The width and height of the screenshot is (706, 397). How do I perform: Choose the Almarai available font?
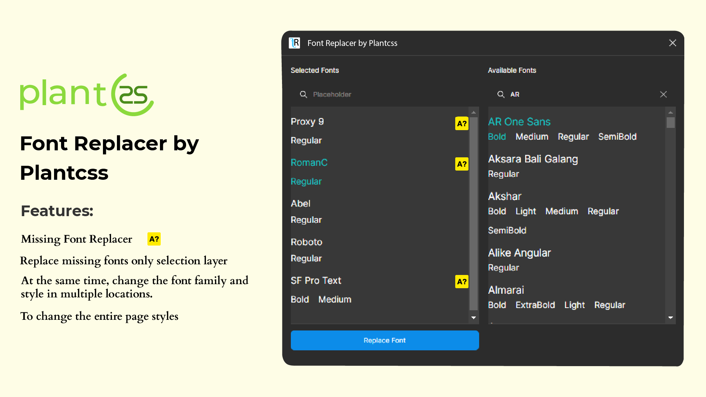506,290
